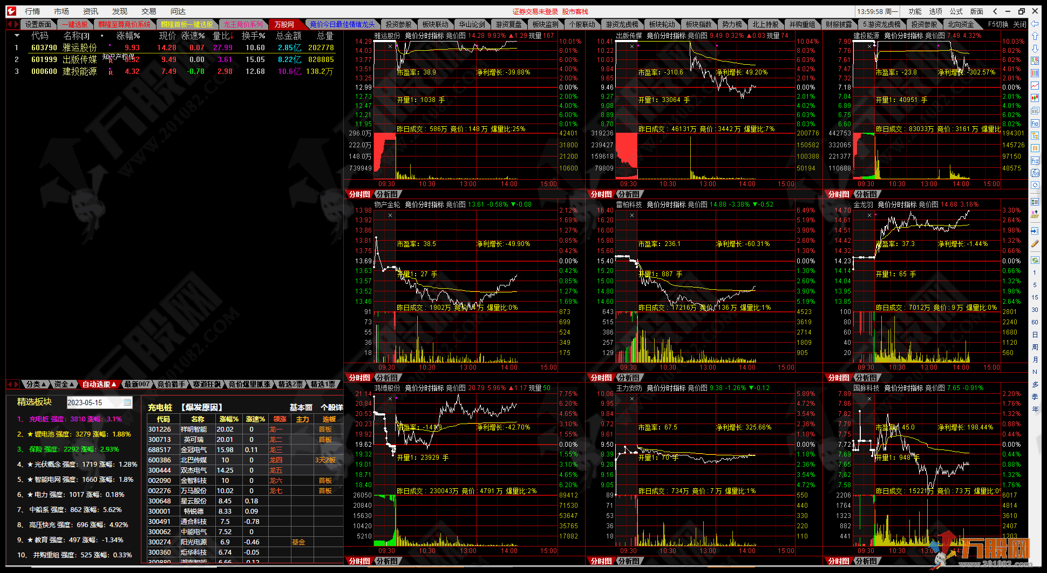Open the 基本面 link in 充电桩 panel

(301, 407)
